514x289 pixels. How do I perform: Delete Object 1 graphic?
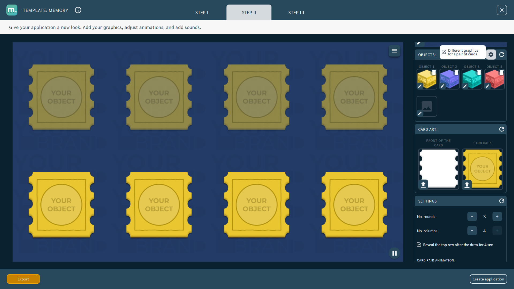click(434, 73)
